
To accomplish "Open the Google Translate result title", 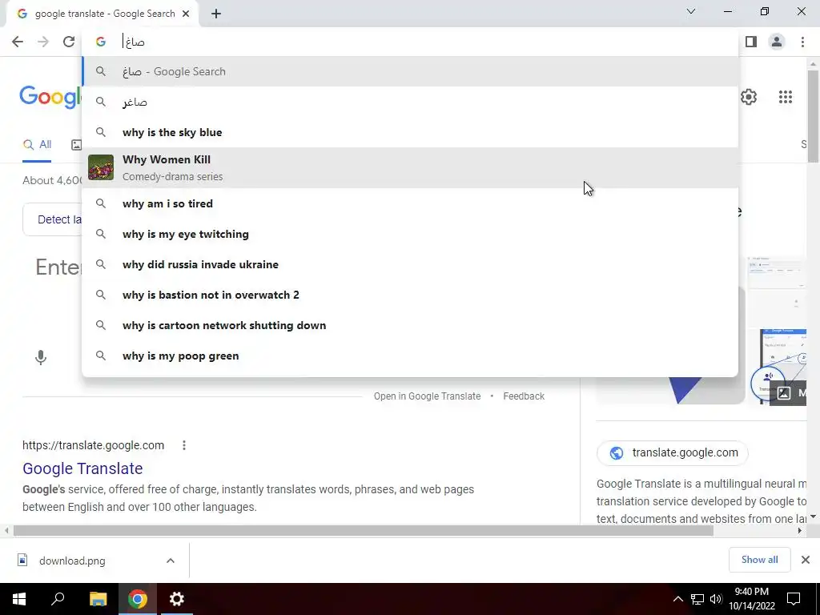I will click(x=82, y=468).
